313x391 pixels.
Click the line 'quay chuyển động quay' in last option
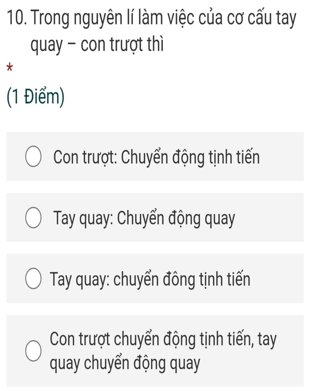pos(125,364)
